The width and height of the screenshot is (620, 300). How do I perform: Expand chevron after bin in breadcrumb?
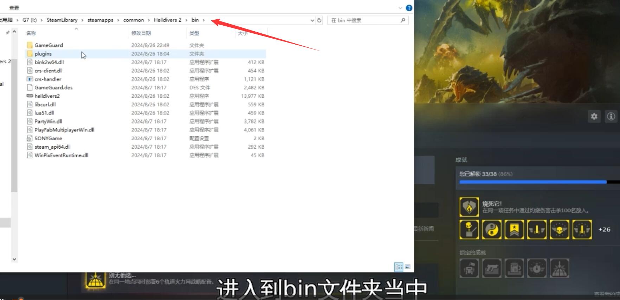click(x=204, y=20)
